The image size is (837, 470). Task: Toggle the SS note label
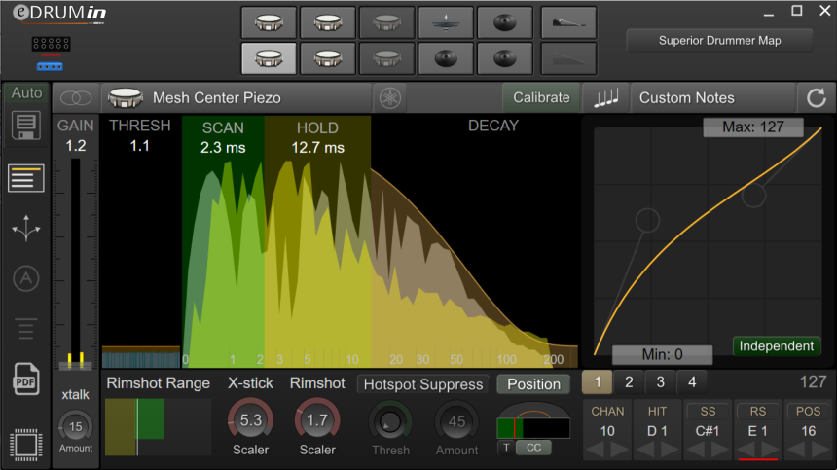pos(708,412)
